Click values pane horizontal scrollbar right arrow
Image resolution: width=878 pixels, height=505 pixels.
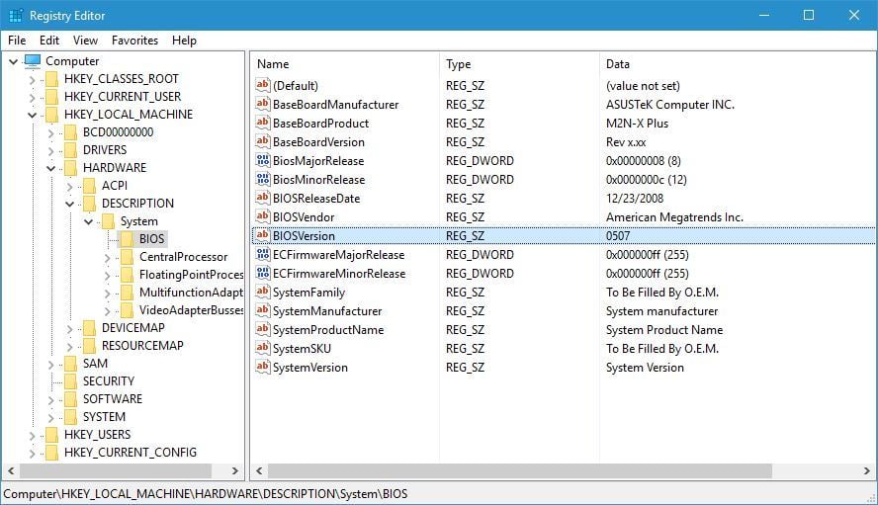click(x=866, y=470)
